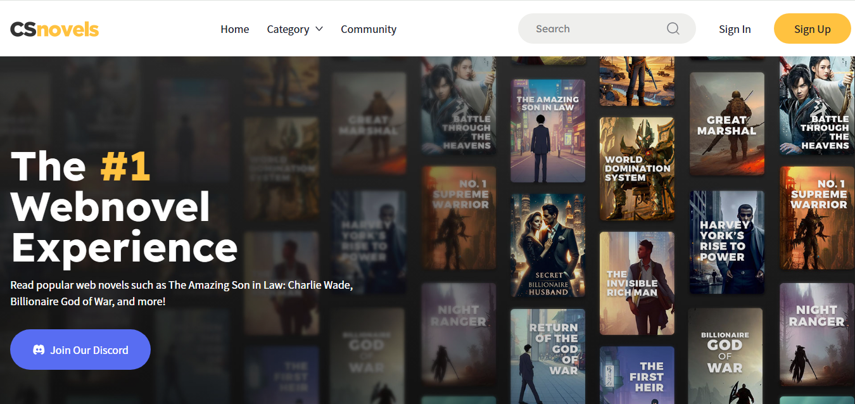Focus the Search input field

(x=595, y=28)
